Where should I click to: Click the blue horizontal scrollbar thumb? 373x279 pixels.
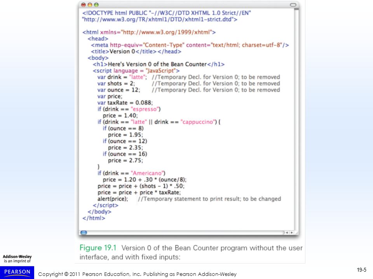(84, 232)
